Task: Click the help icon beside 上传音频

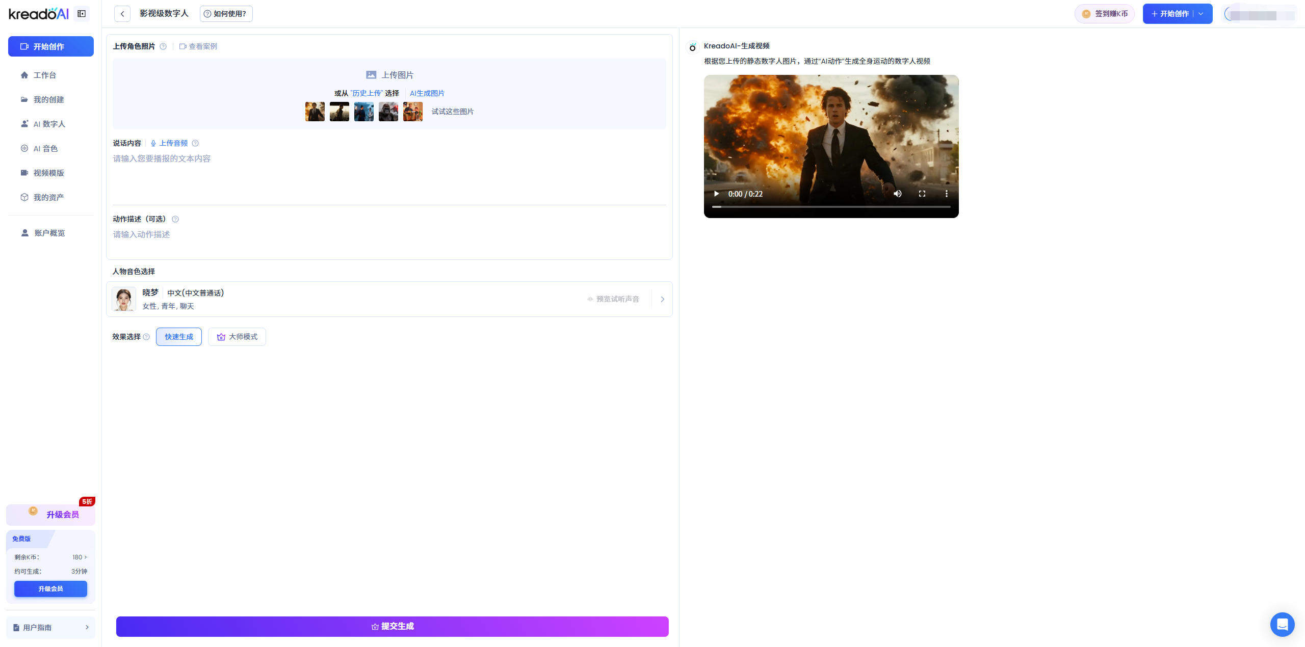Action: 195,143
